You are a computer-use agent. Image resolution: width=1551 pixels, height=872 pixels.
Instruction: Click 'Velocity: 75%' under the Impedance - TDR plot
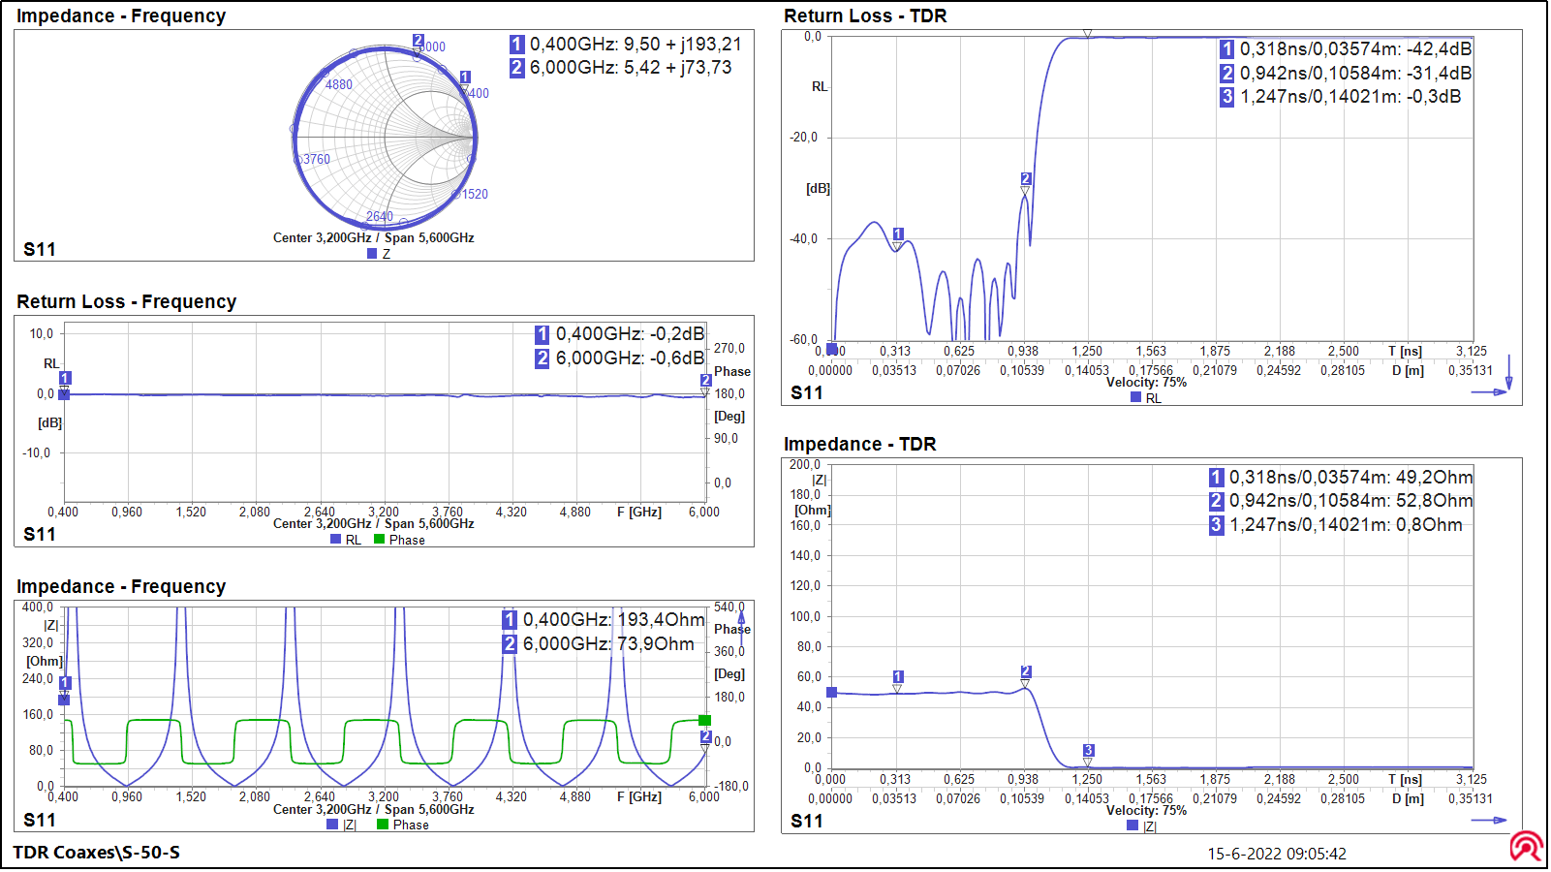[1146, 811]
